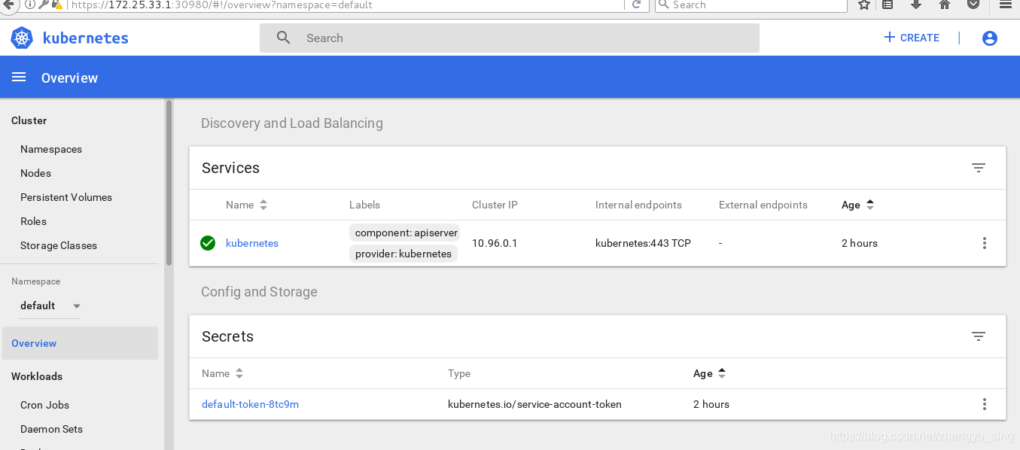The height and width of the screenshot is (450, 1020).
Task: Bookmark this page with star icon
Action: [863, 5]
